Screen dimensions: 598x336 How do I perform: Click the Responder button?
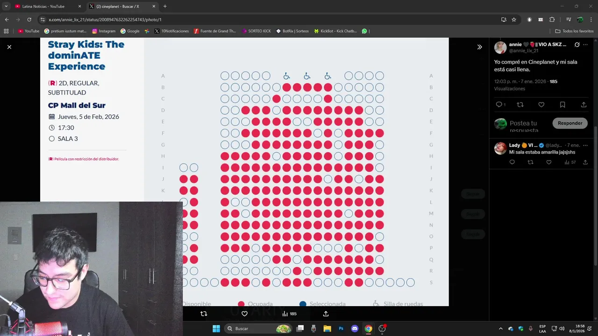570,123
